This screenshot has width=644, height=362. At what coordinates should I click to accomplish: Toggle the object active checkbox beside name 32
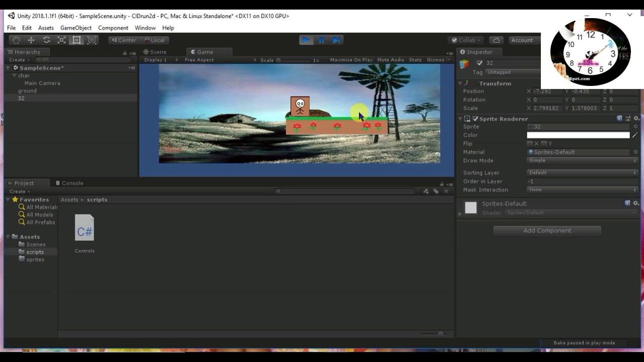pos(479,63)
